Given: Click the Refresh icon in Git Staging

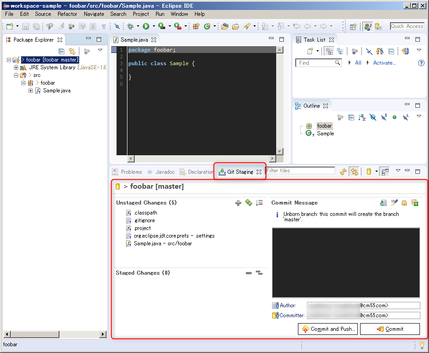Looking at the screenshot, I should coord(343,172).
